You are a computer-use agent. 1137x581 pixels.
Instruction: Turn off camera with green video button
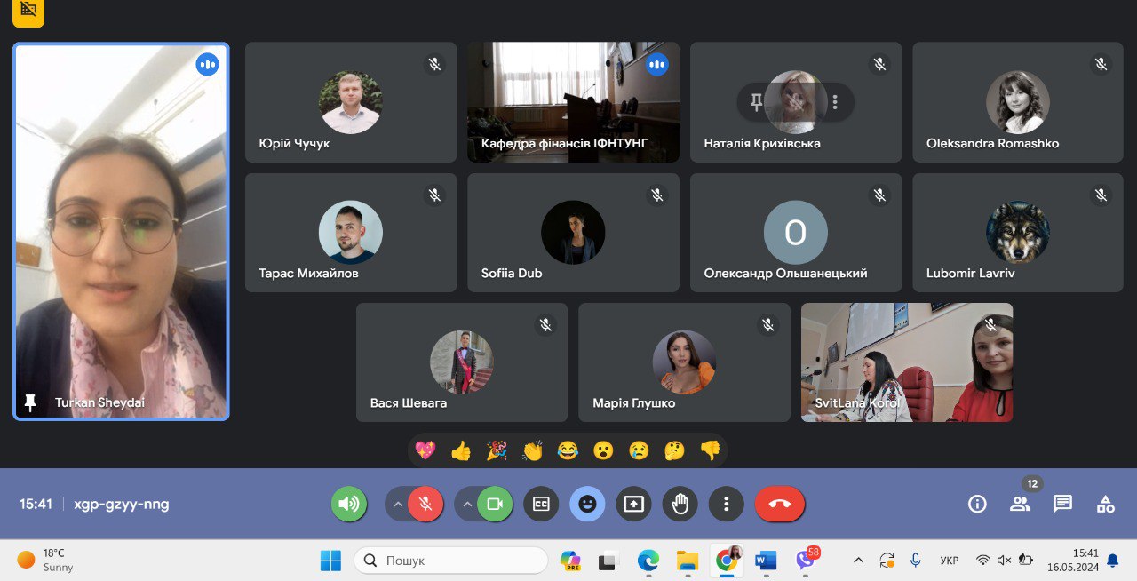pos(495,504)
